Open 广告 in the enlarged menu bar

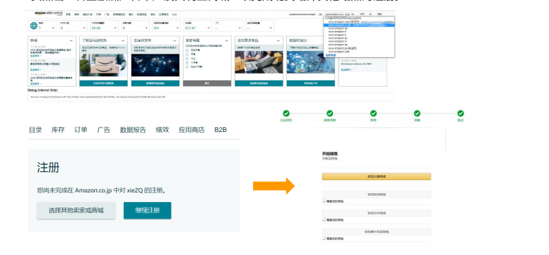coord(103,130)
